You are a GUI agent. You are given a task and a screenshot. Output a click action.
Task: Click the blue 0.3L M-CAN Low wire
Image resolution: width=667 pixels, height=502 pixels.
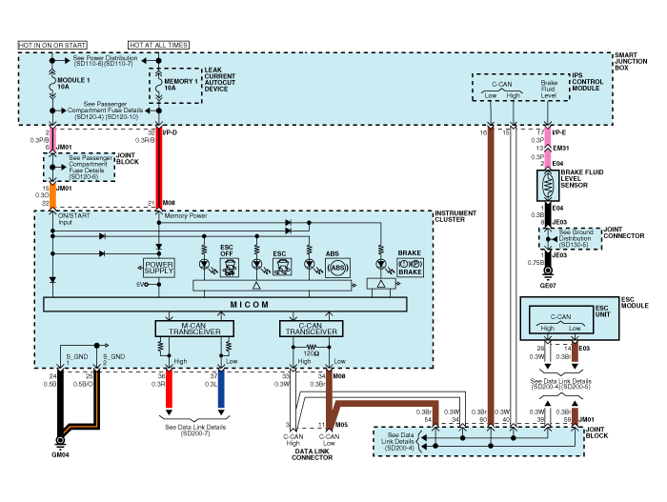(221, 389)
